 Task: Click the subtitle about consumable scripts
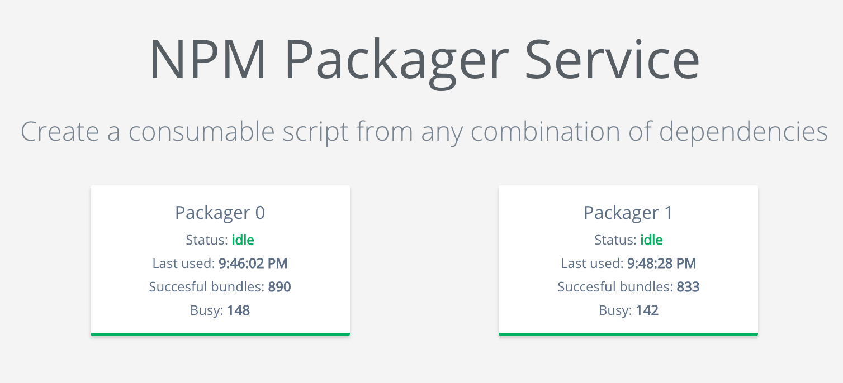pos(424,132)
